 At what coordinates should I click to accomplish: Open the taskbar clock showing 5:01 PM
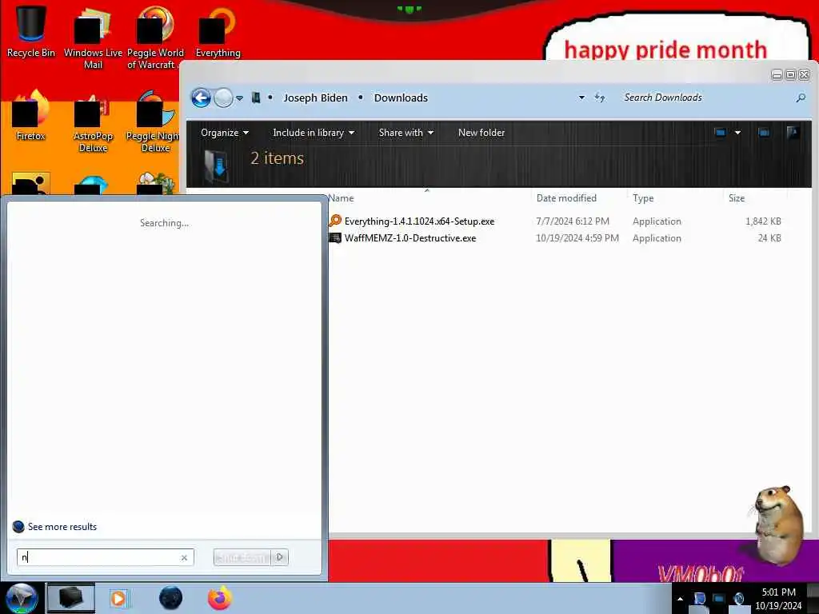[x=778, y=599]
